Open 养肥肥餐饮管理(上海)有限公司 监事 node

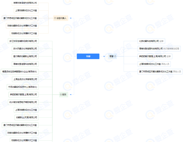(155, 56)
